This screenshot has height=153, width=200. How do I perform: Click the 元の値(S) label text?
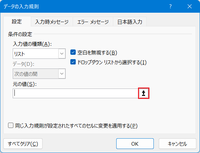[x=25, y=84]
